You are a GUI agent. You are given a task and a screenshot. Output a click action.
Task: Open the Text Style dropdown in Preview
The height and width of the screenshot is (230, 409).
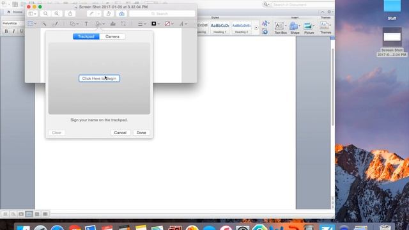(183, 24)
